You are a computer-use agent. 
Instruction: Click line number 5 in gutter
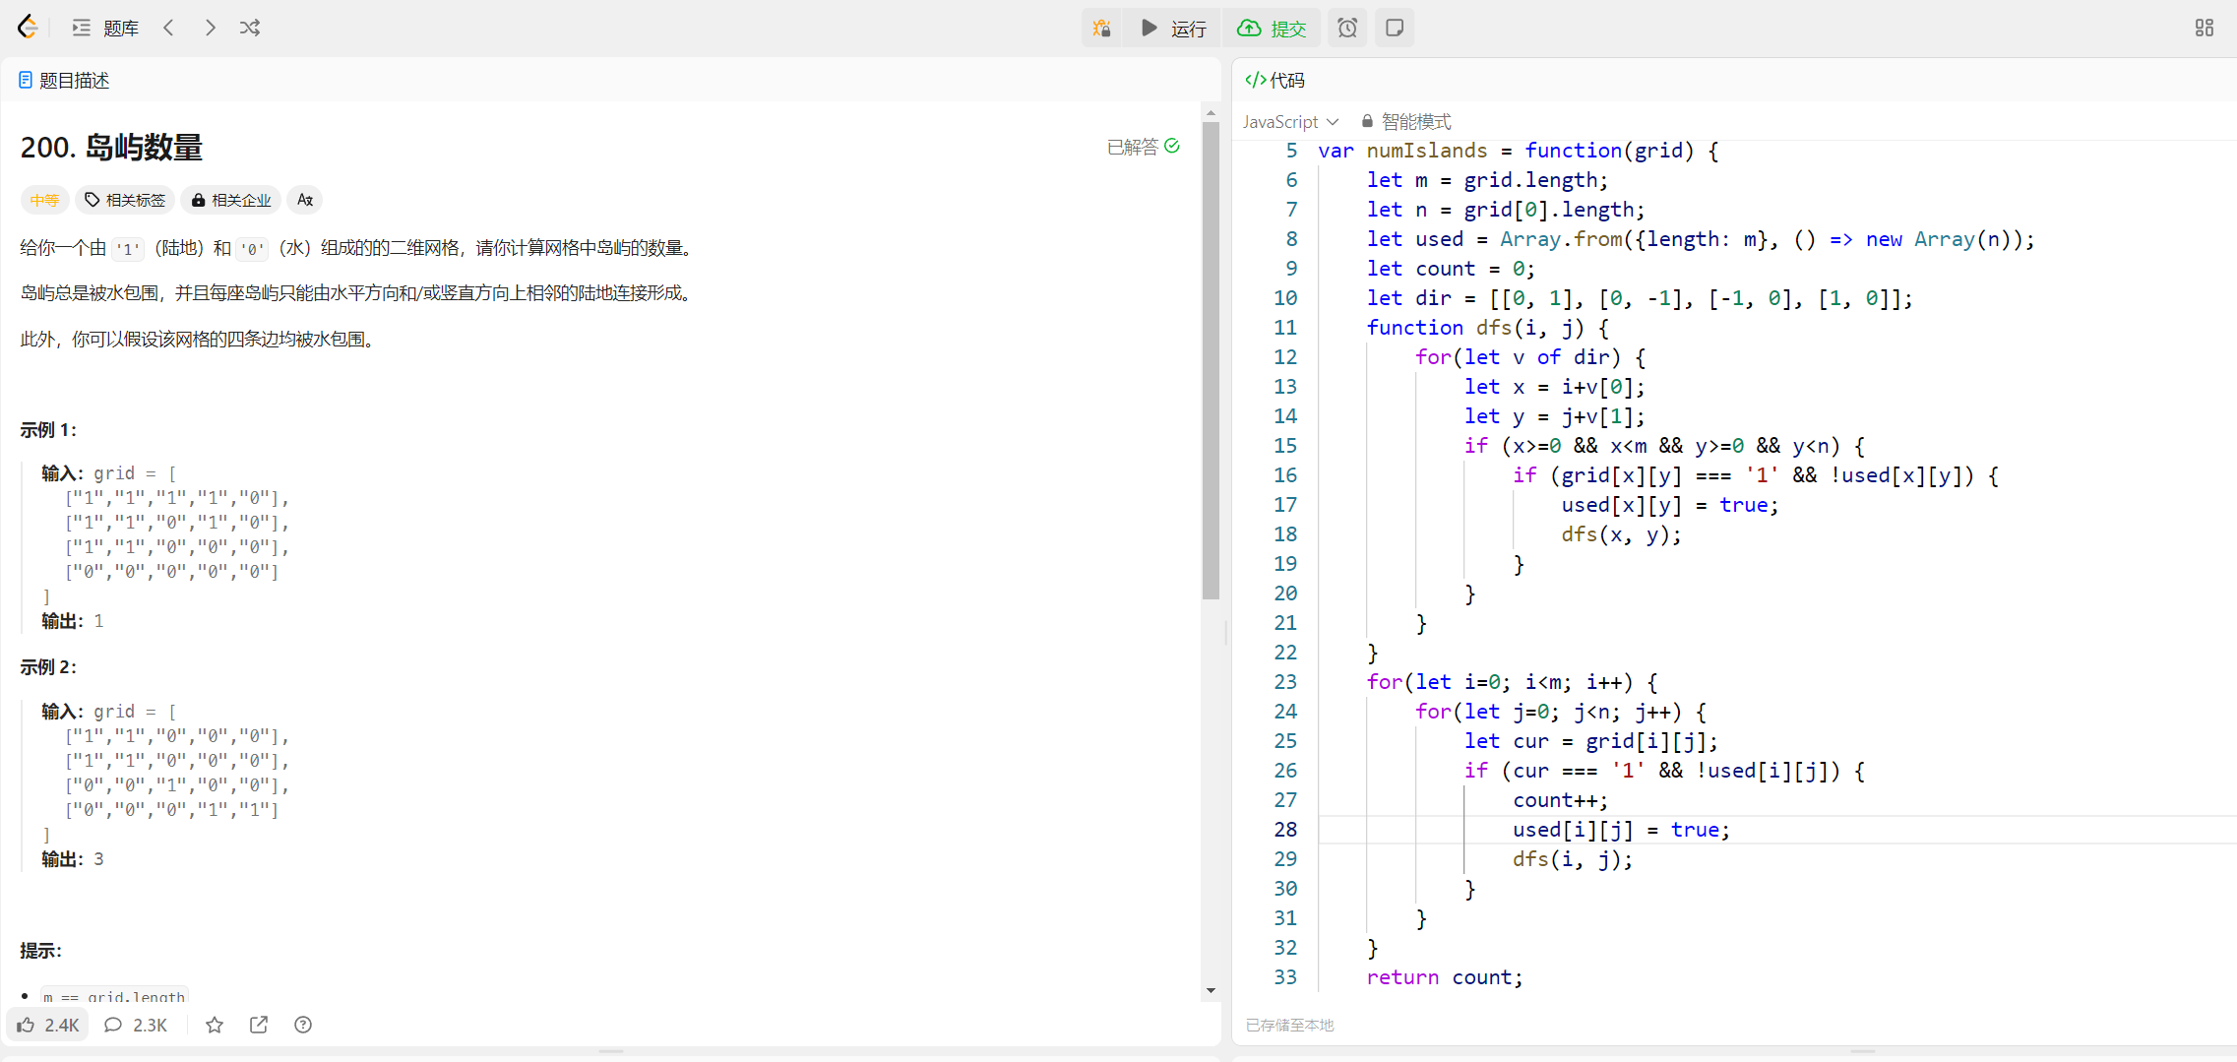pyautogui.click(x=1291, y=151)
